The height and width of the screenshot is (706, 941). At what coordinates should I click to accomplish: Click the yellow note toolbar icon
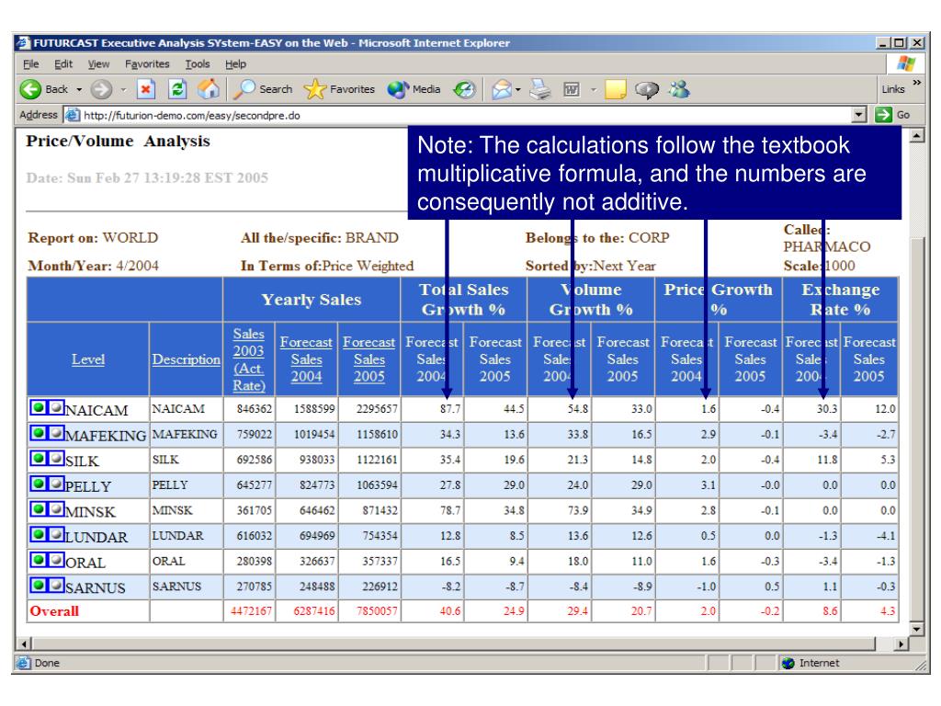pyautogui.click(x=615, y=89)
